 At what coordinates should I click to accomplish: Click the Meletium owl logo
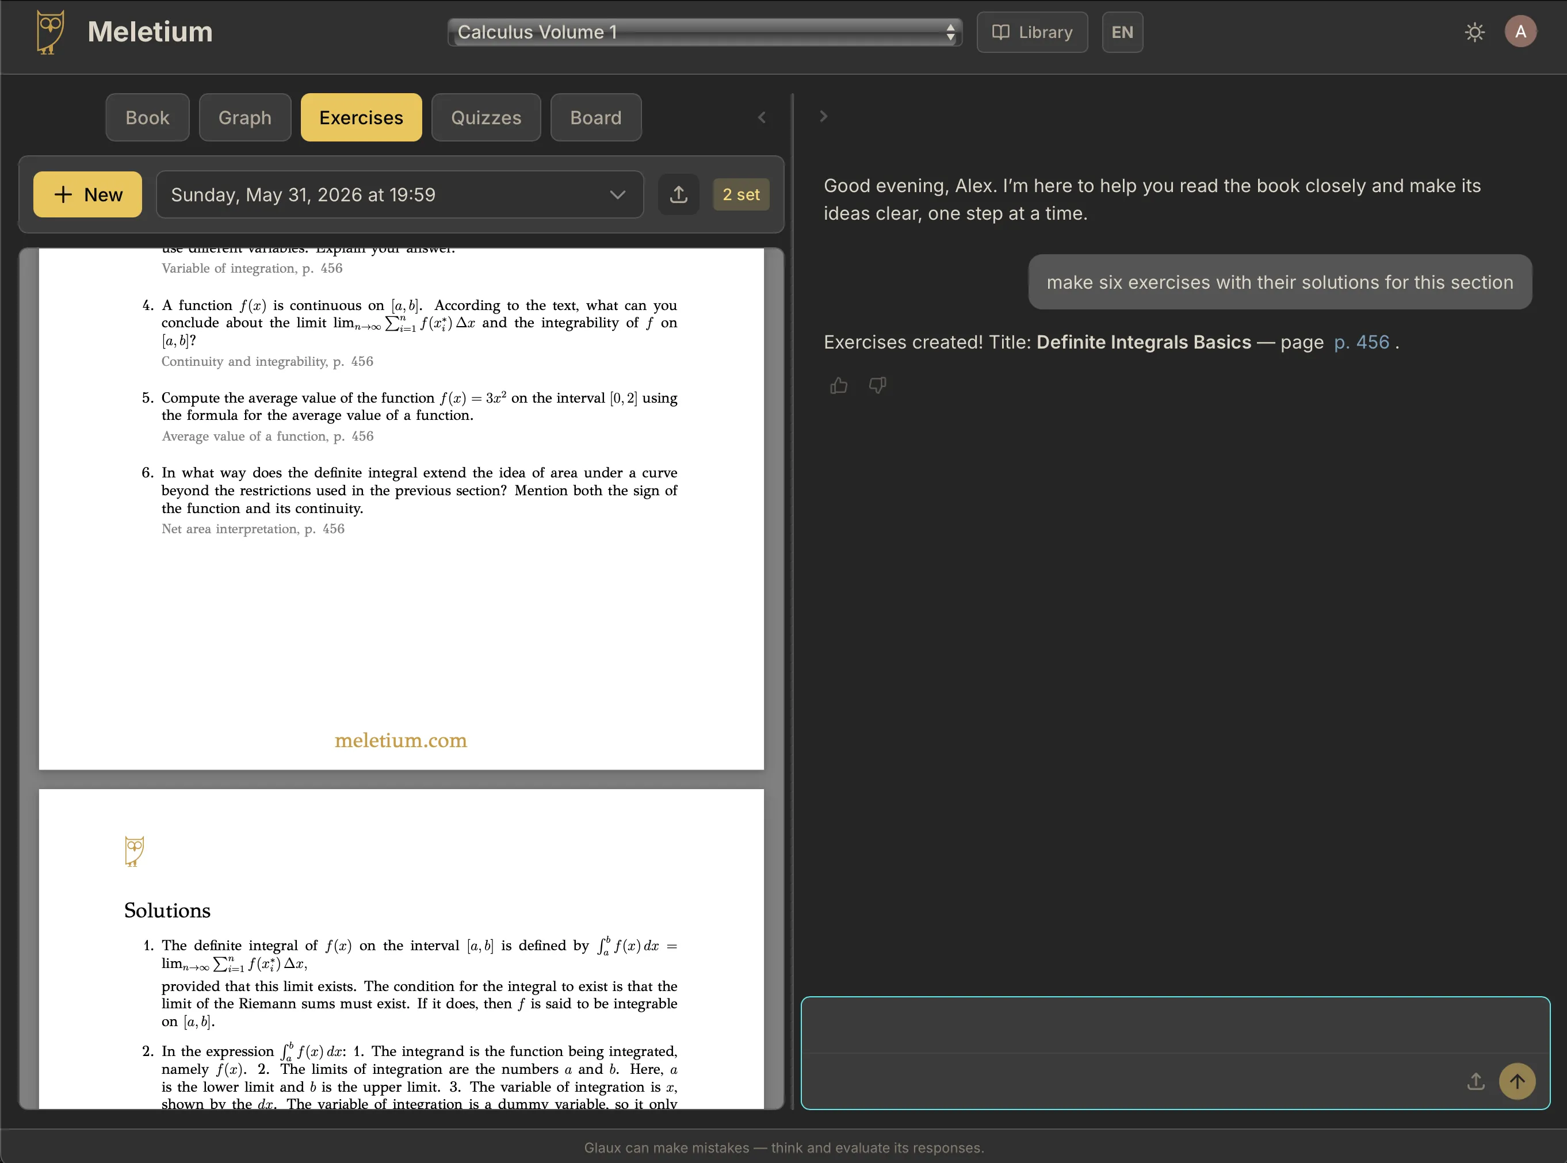click(50, 32)
